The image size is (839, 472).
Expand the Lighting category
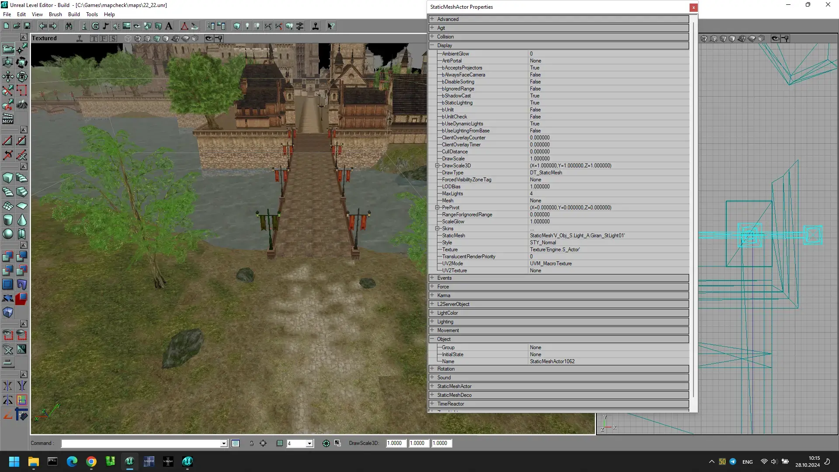[432, 322]
